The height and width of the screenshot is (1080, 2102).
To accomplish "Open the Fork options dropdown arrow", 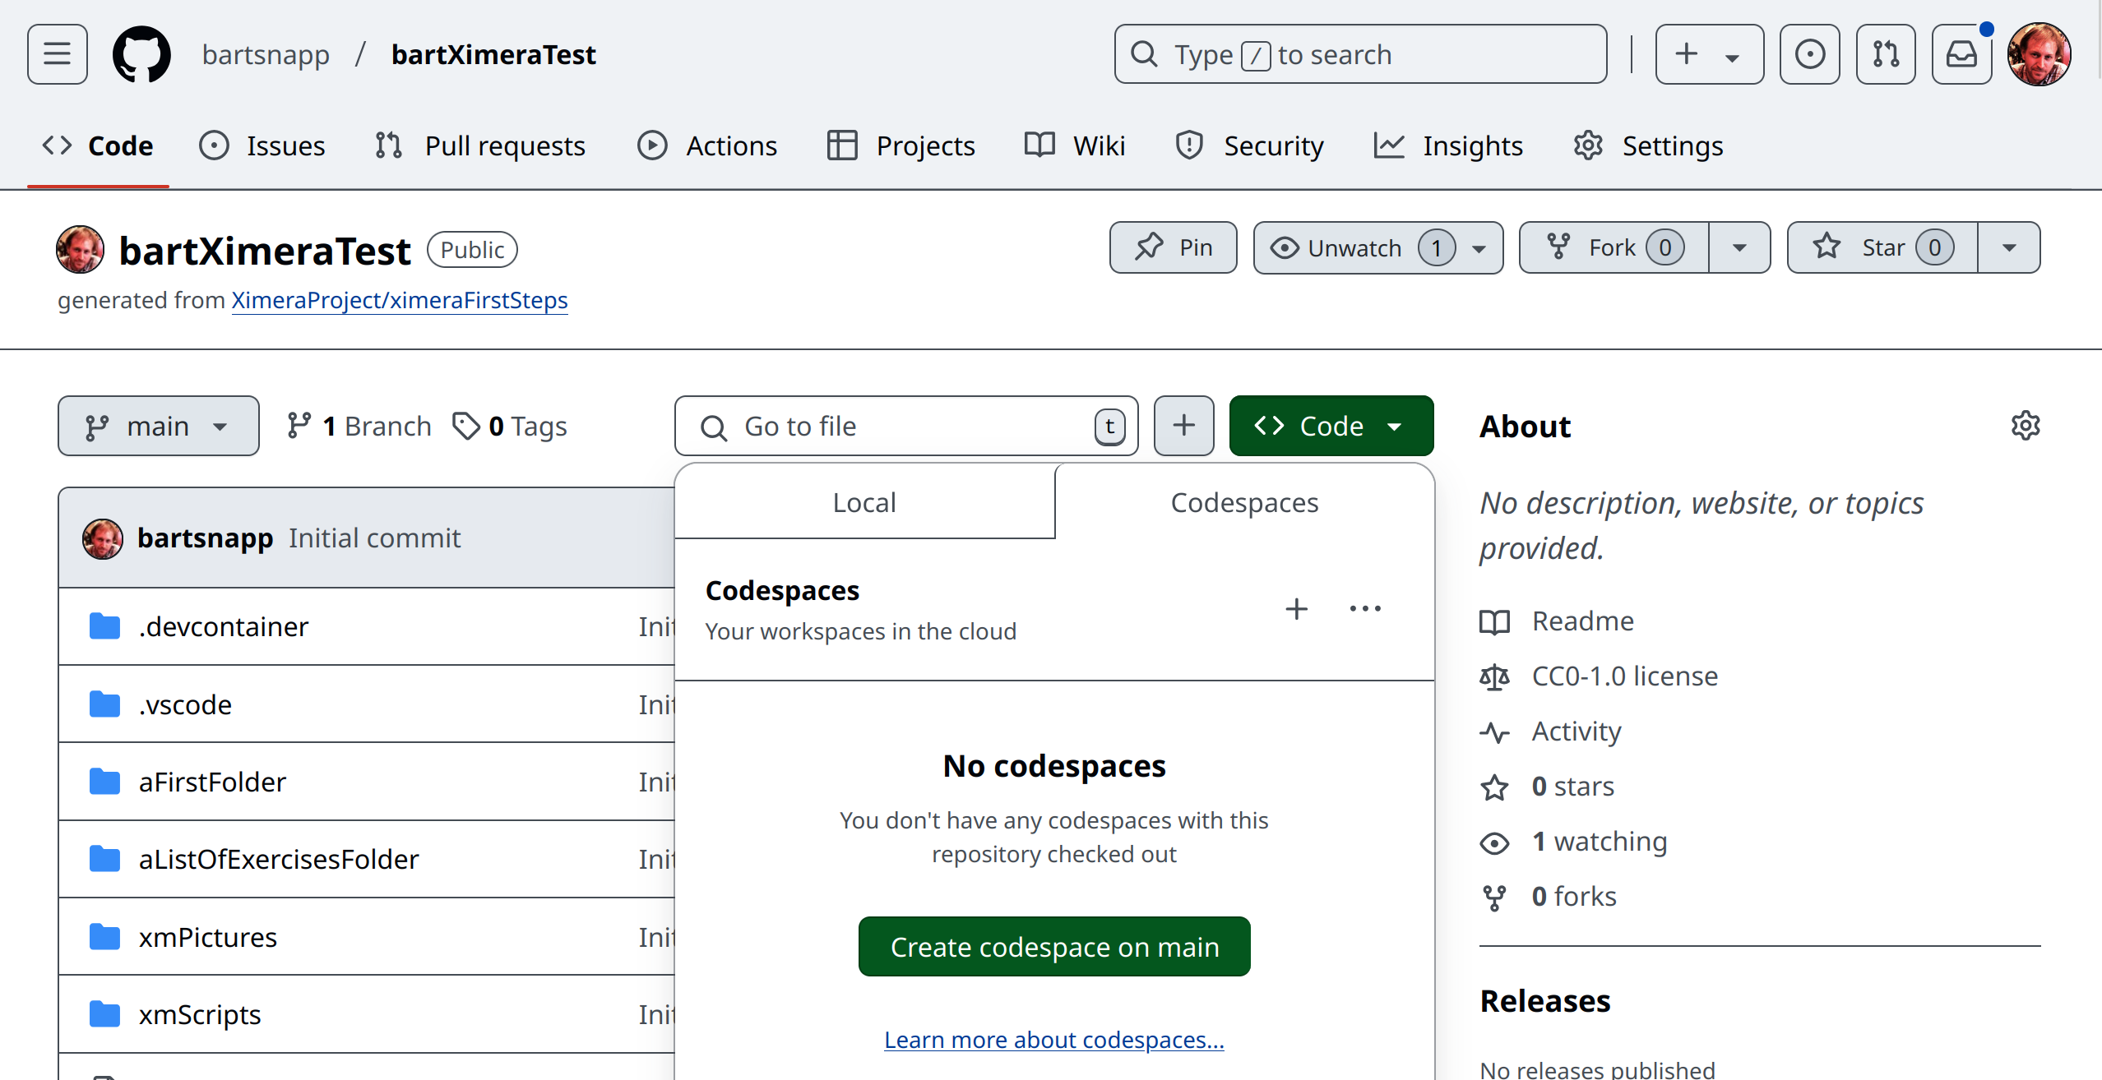I will 1739,247.
